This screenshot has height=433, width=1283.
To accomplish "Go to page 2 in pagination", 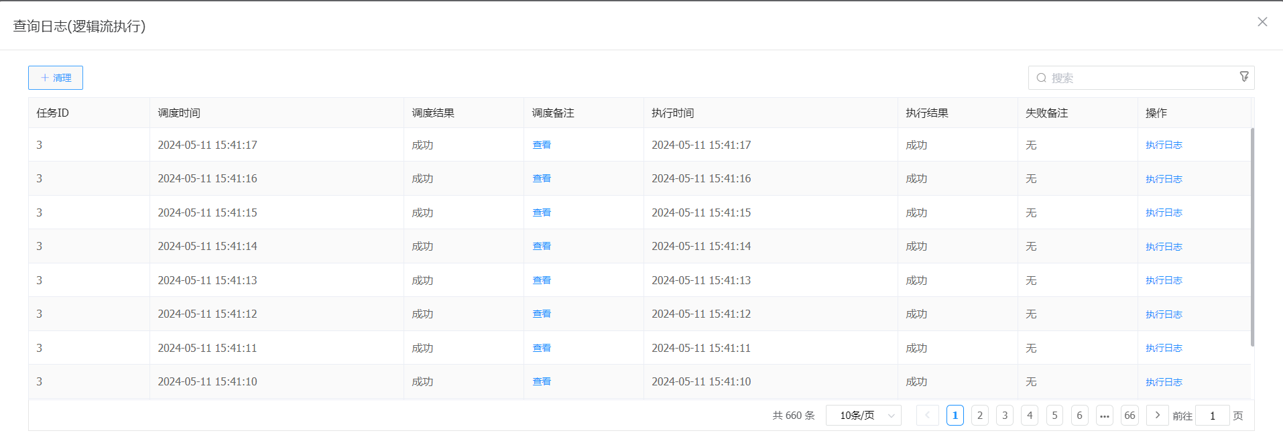I will point(979,416).
